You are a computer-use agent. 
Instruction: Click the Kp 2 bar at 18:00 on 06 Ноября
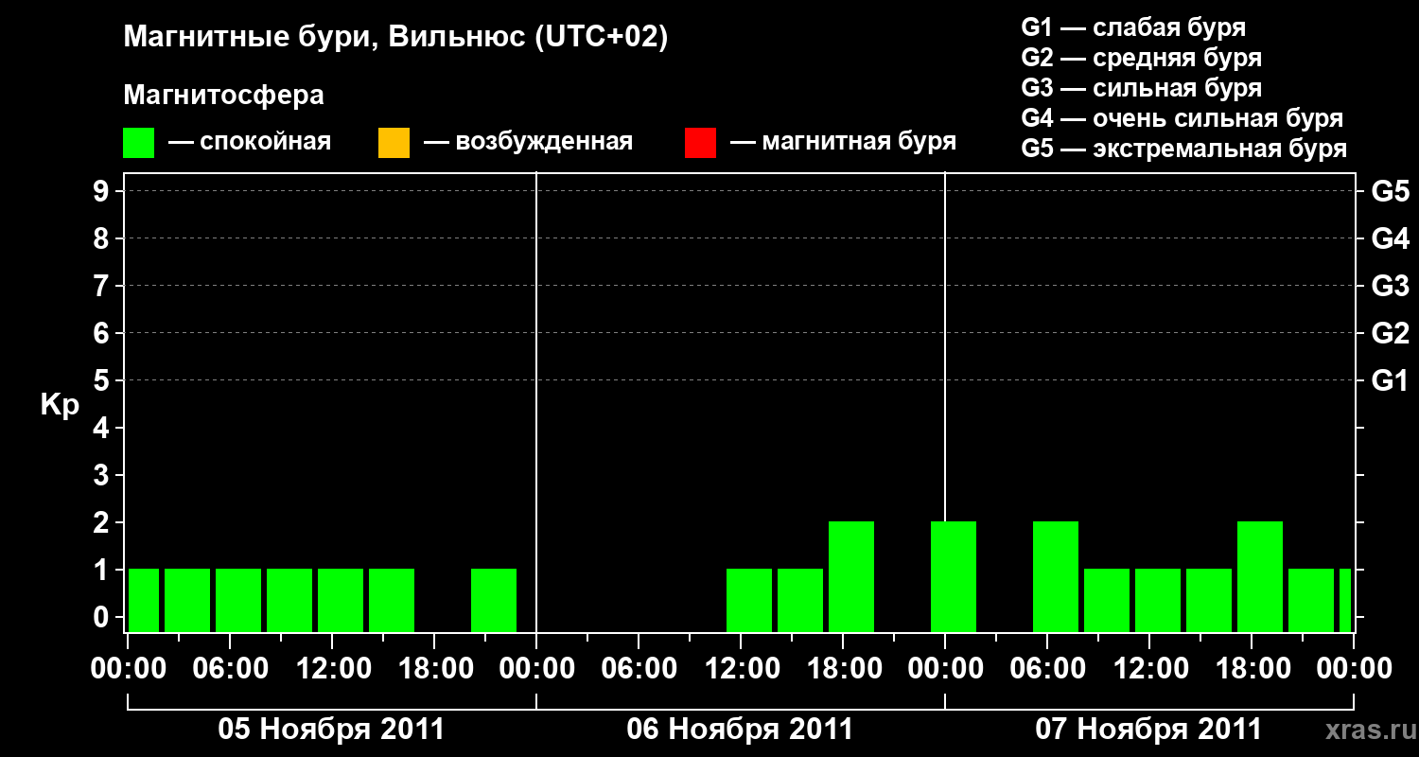click(851, 576)
